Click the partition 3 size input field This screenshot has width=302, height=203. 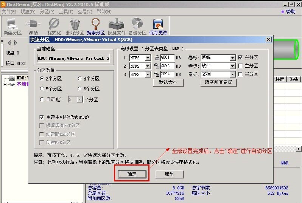pos(167,74)
